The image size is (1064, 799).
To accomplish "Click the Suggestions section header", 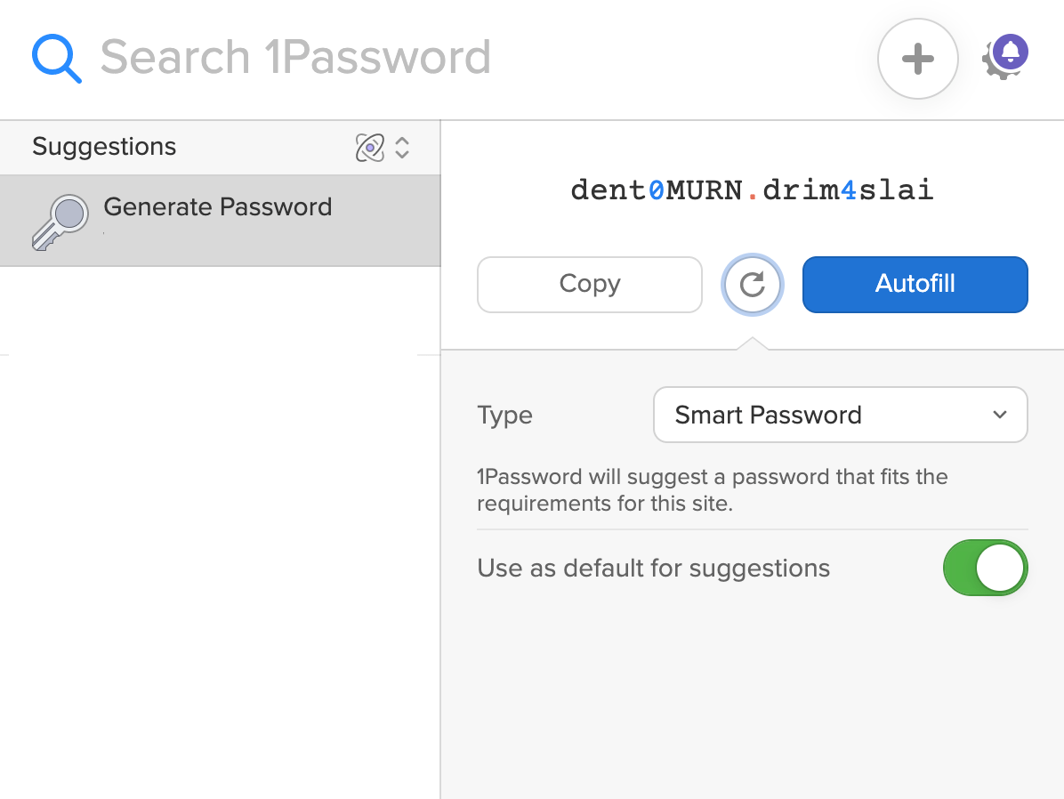I will pos(103,146).
